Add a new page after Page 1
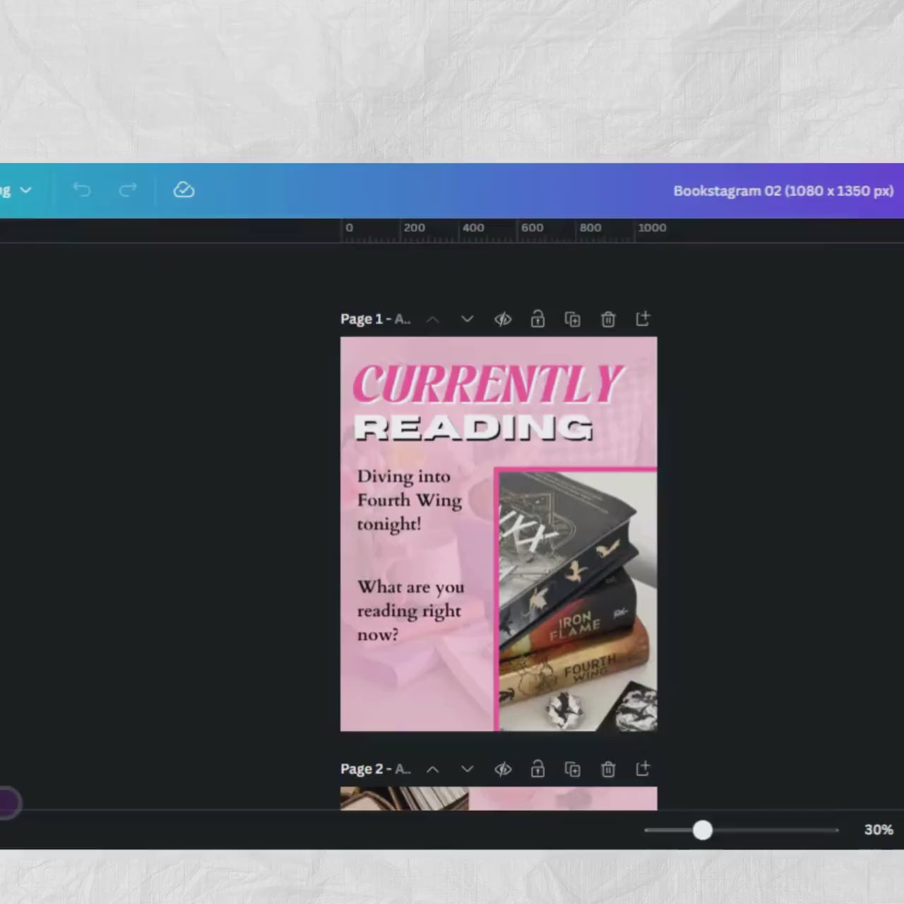 (x=643, y=319)
